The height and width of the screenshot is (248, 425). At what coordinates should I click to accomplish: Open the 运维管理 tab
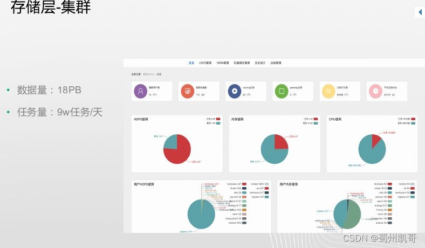pyautogui.click(x=276, y=63)
